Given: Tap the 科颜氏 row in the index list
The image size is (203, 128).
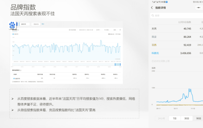Looking at the screenshot, I should (177, 53).
